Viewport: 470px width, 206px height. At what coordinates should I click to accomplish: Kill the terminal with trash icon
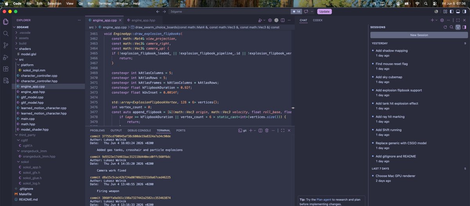(x=267, y=130)
